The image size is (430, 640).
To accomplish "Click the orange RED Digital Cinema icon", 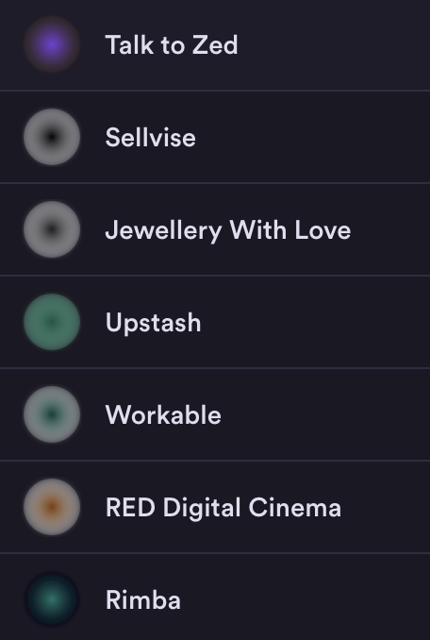I will coord(52,507).
